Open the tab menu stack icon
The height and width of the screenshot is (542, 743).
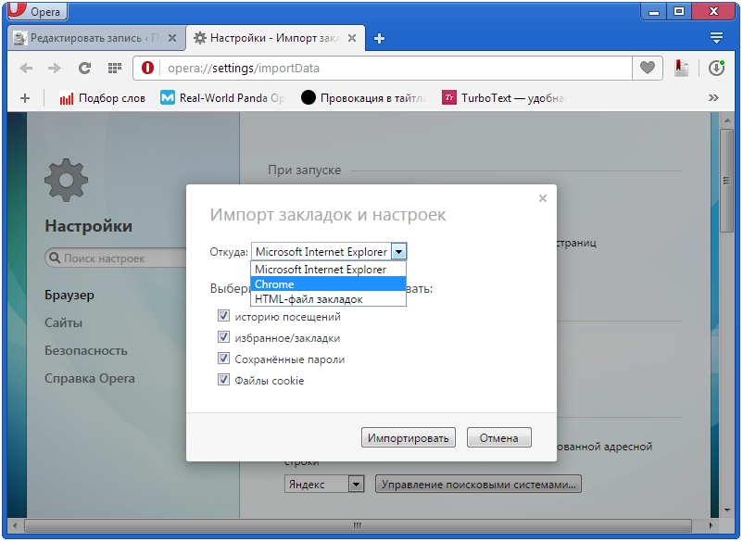pyautogui.click(x=716, y=37)
